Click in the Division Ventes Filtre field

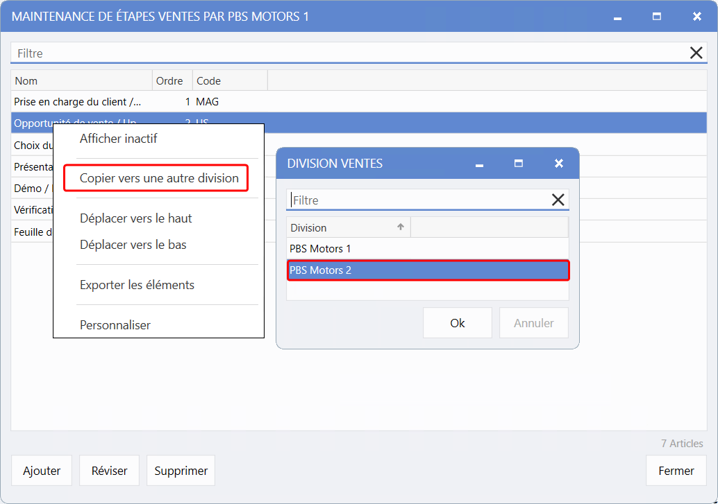417,200
